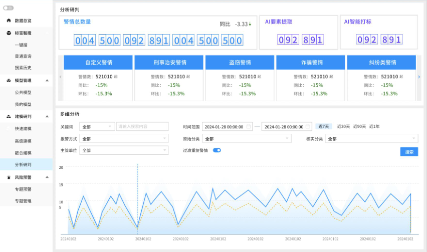Click the icon beside 标签智搜
Viewport: 427px width, 252px height.
9,33
